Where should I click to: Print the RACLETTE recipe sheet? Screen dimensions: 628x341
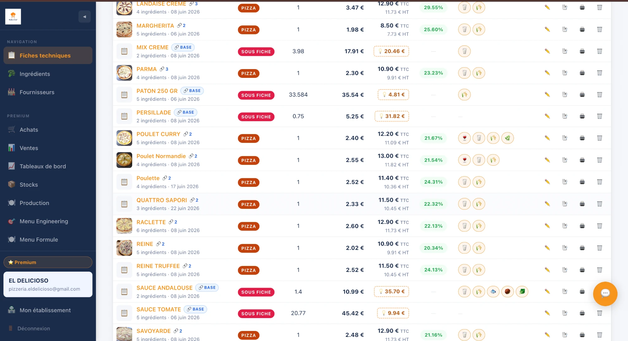pyautogui.click(x=582, y=226)
